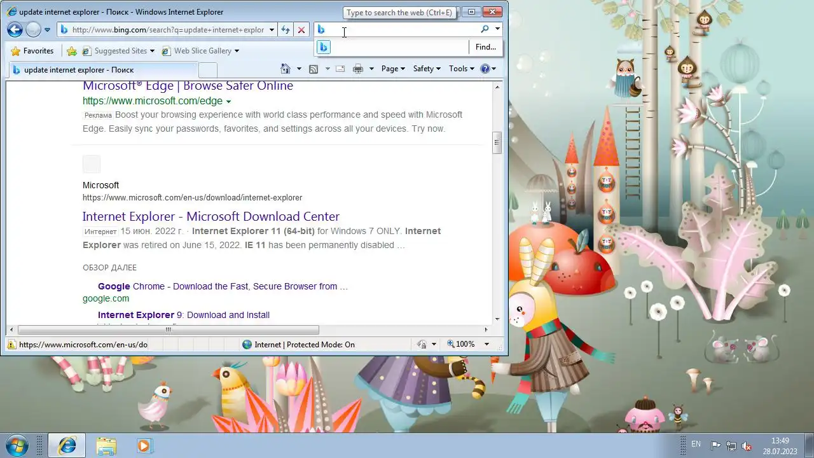Open the Windows Start button
The image size is (814, 458).
pos(17,445)
